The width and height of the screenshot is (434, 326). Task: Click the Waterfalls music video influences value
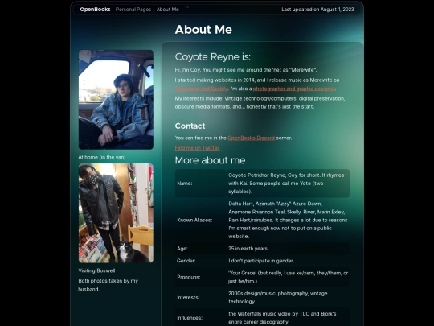tap(282, 318)
